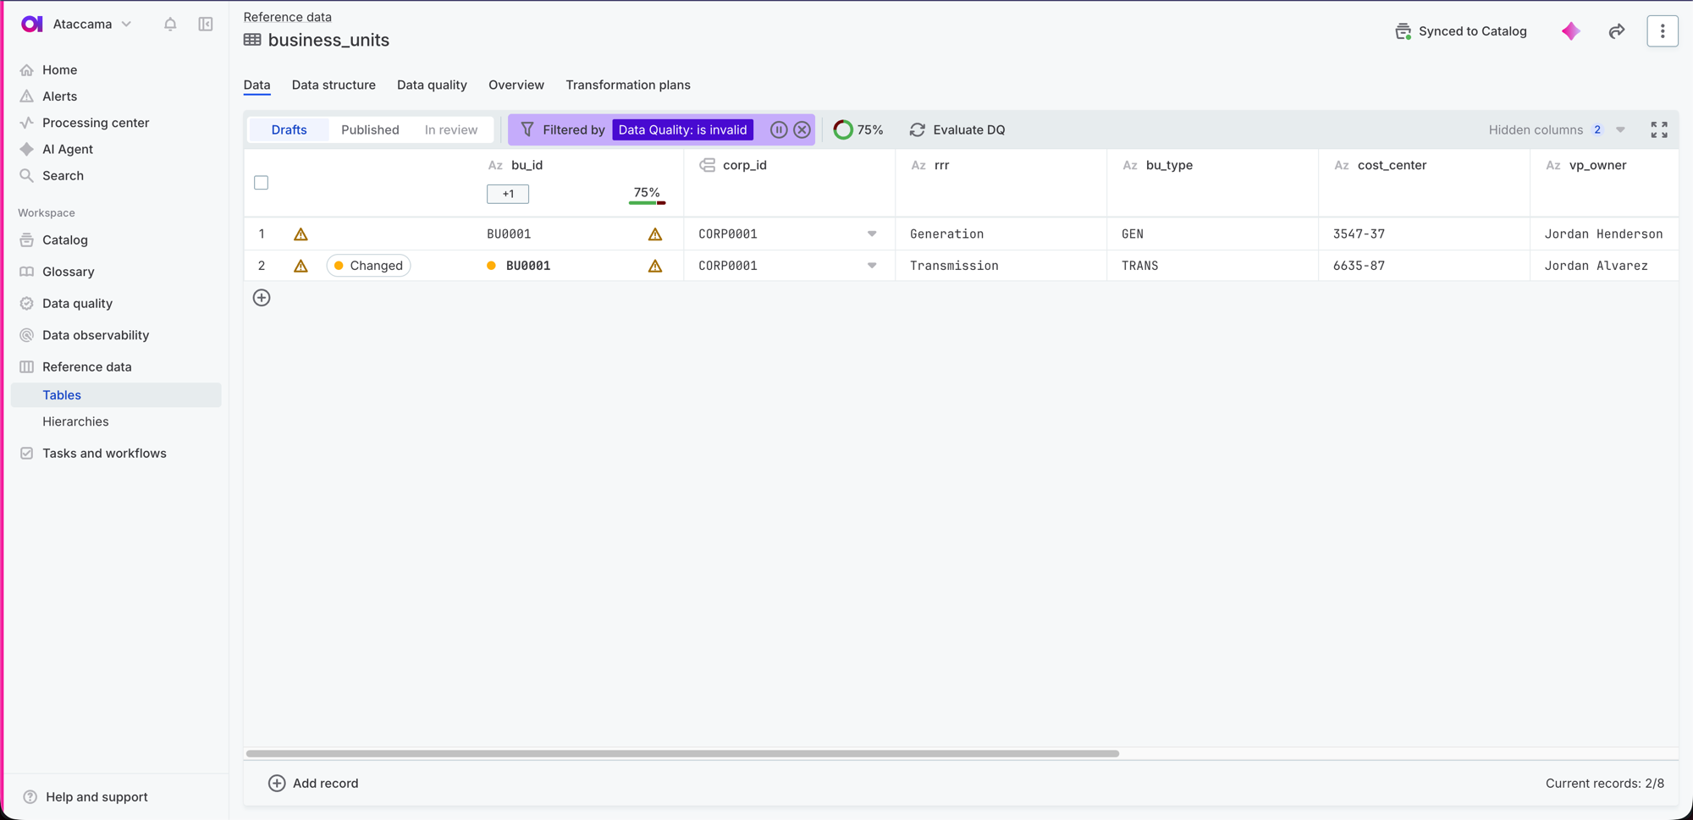Screen dimensions: 1693x820
Task: Click Synced to Catalog status
Action: coord(1461,31)
